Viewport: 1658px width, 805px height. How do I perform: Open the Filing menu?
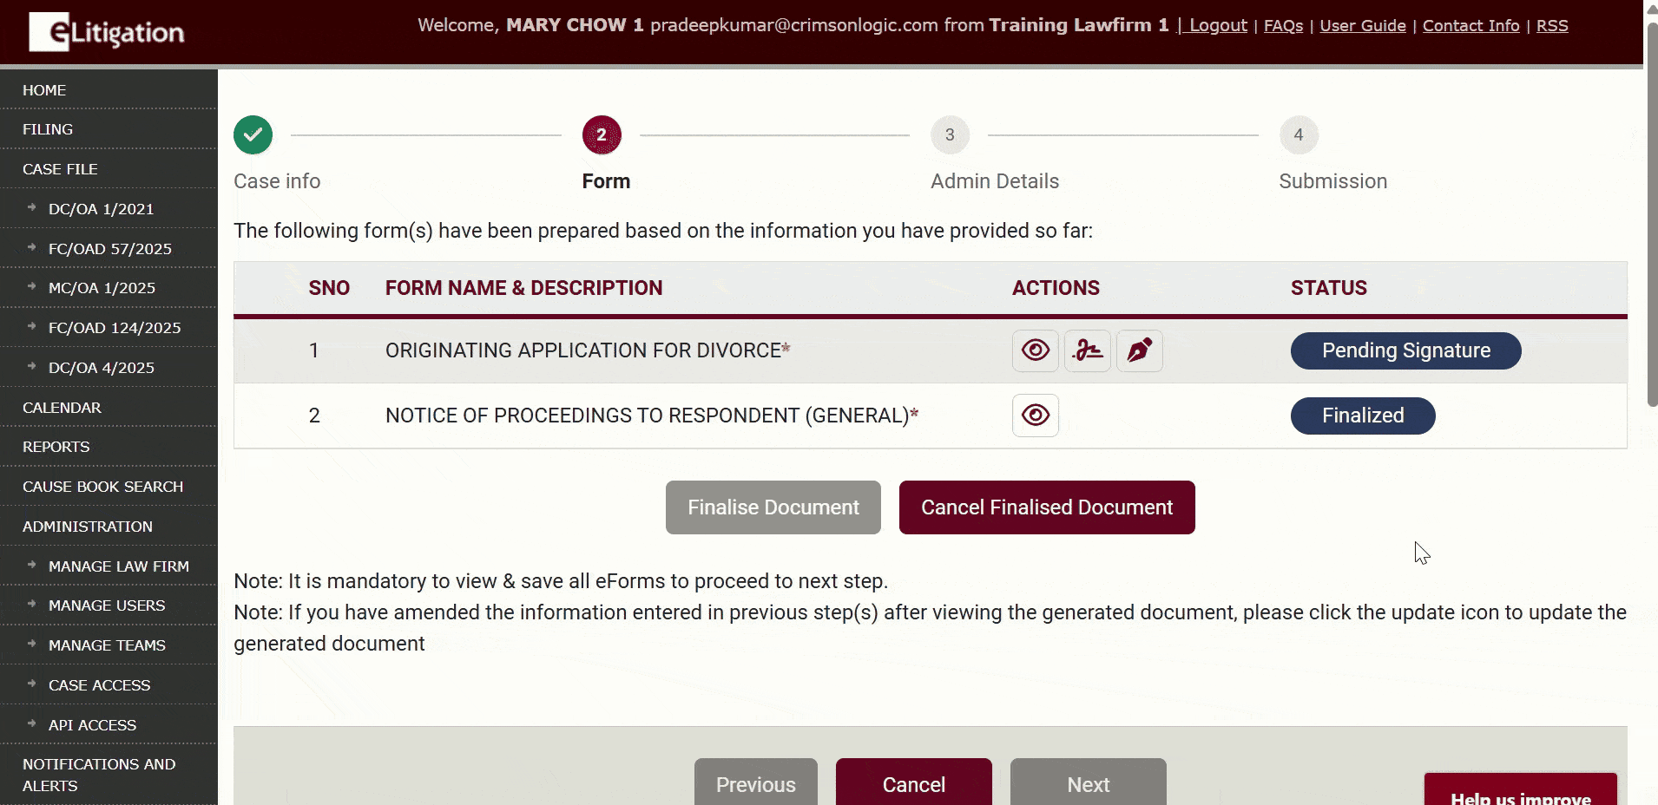point(48,129)
